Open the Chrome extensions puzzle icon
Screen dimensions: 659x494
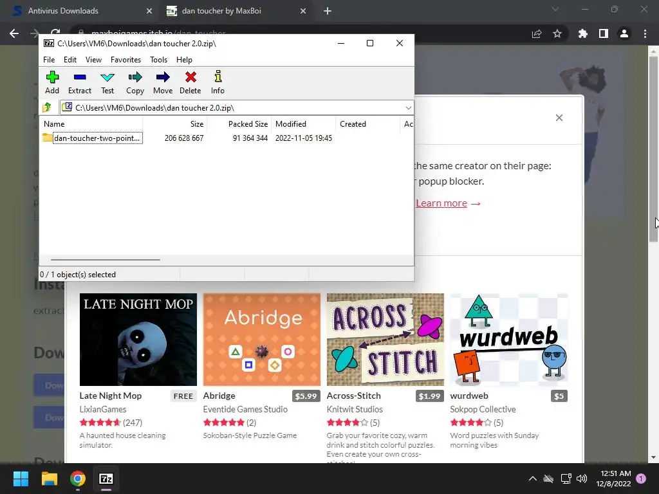point(582,33)
